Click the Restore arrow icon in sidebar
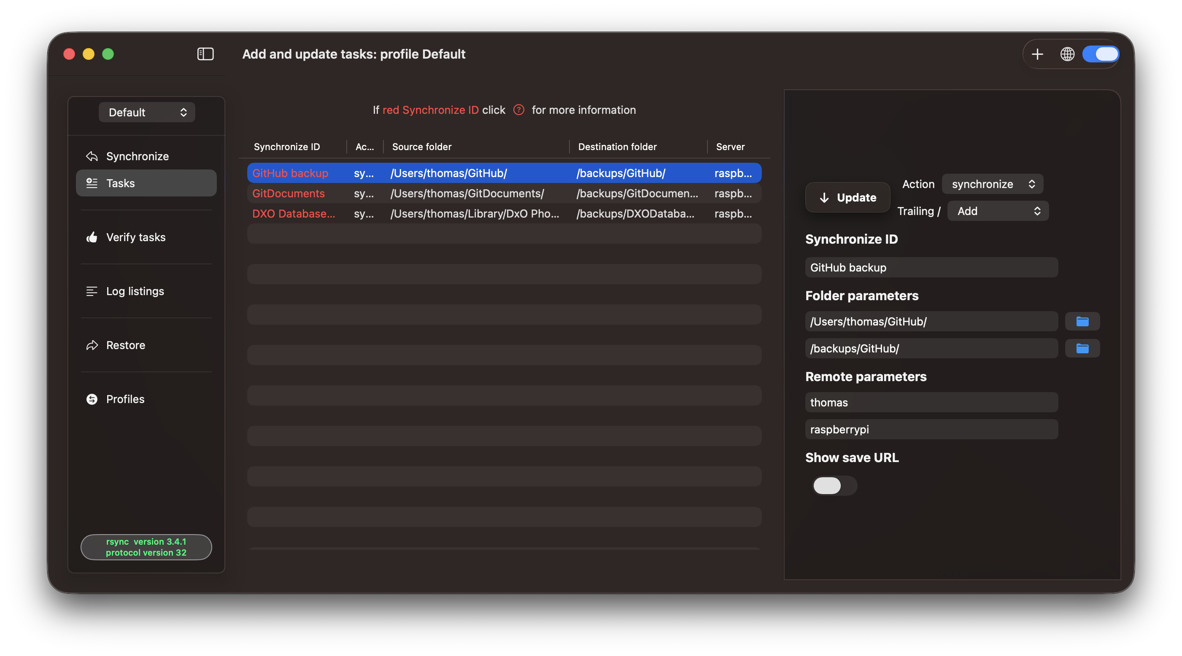1182x656 pixels. (92, 345)
